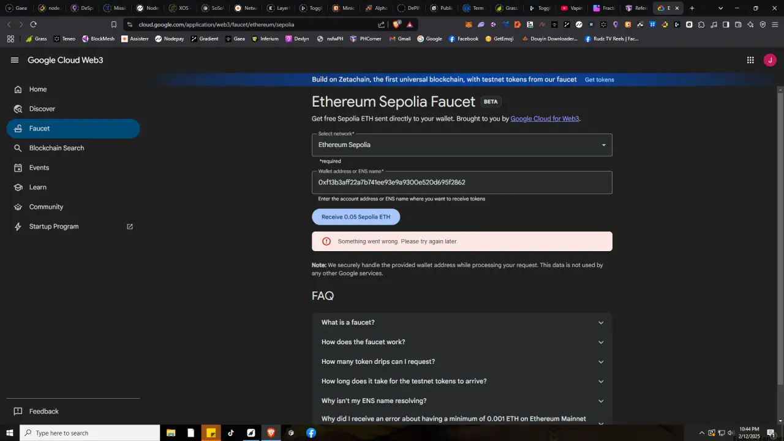
Task: Switch to the Gaea browser tab
Action: (17, 8)
